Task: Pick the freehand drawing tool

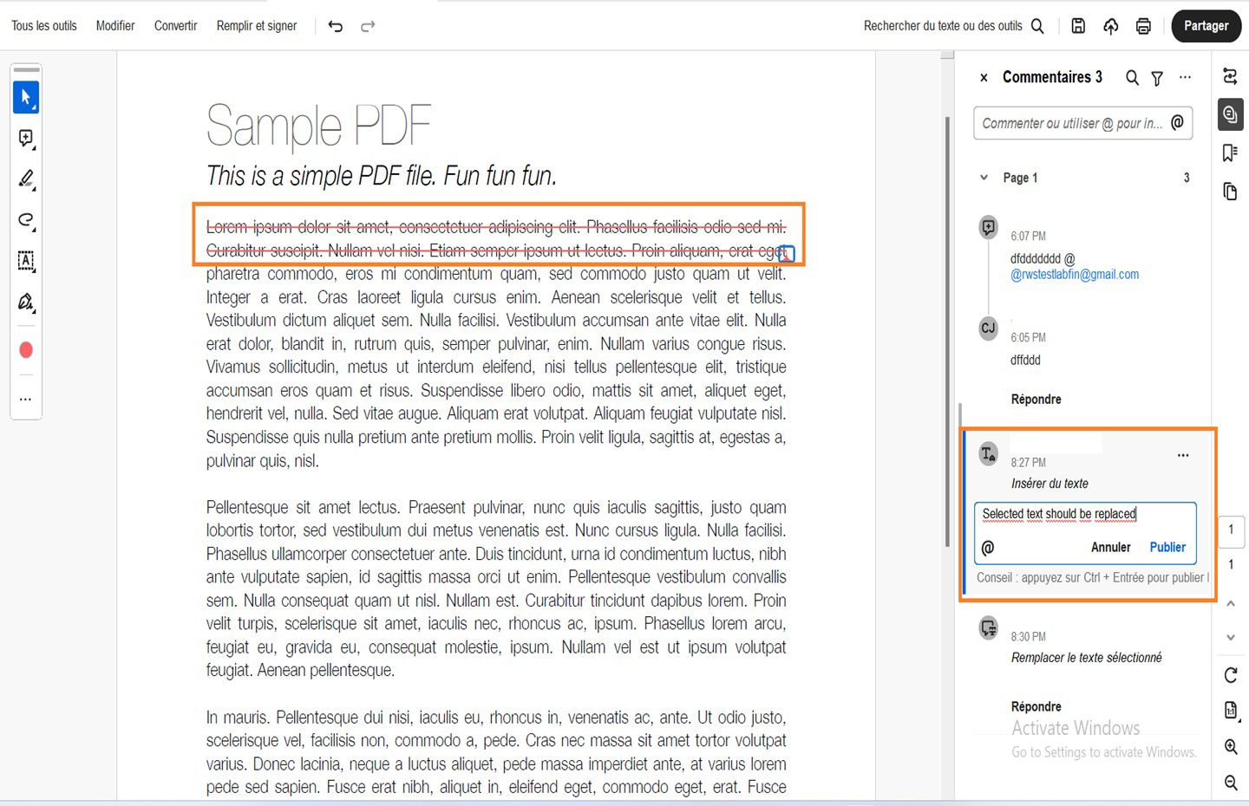Action: [26, 221]
